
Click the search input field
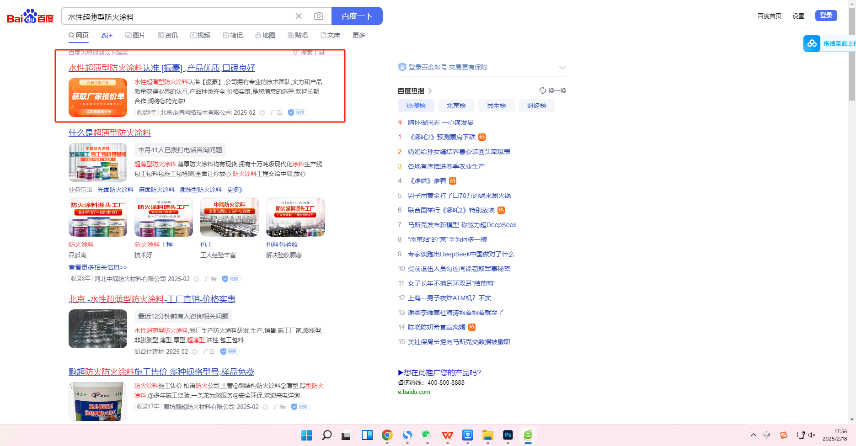(x=178, y=16)
